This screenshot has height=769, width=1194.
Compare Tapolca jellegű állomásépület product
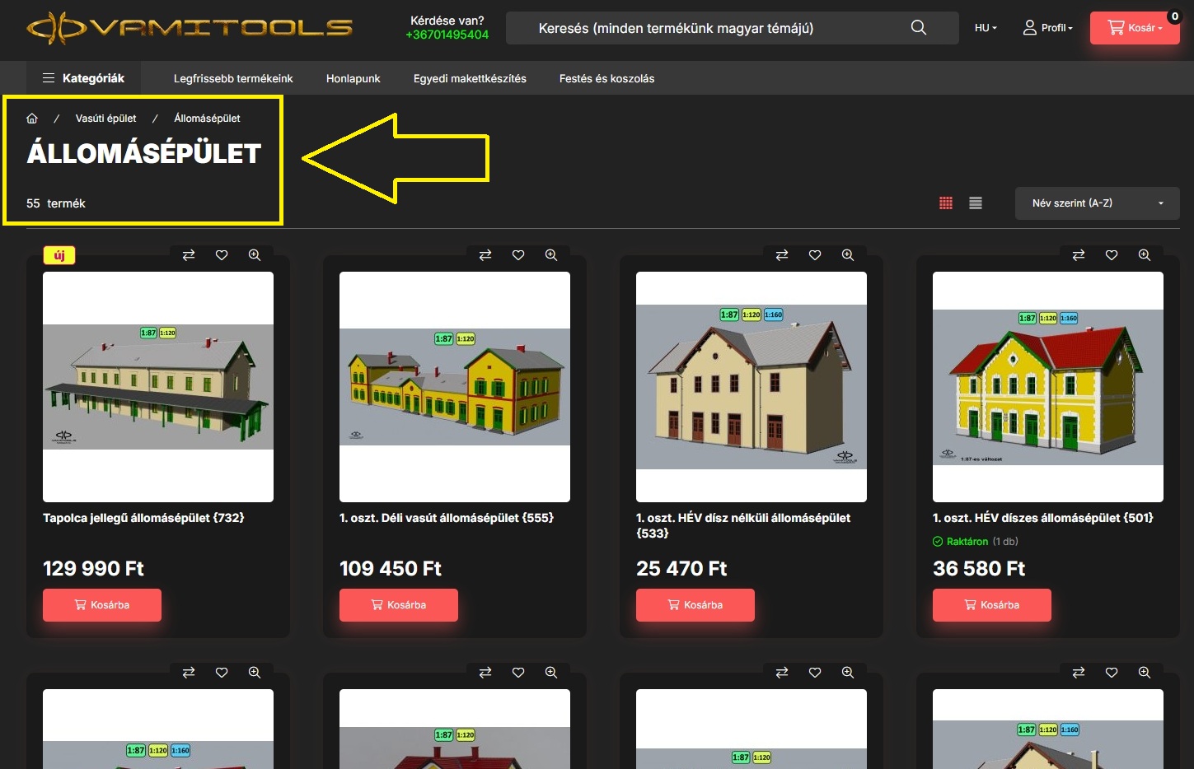pyautogui.click(x=189, y=255)
